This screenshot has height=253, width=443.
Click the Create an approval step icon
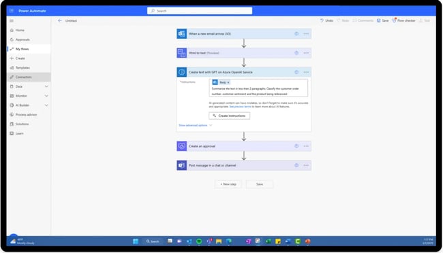(182, 146)
